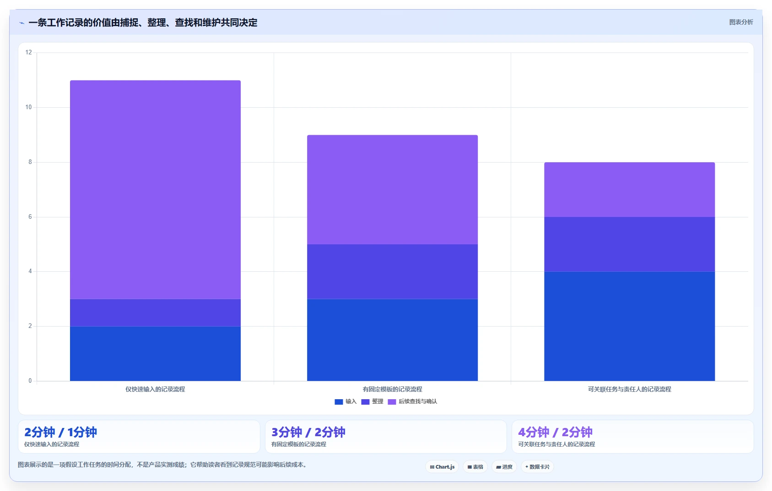Screen dimensions: 772x491
Task: Click the 数据卡片 tag pill
Action: [x=537, y=467]
